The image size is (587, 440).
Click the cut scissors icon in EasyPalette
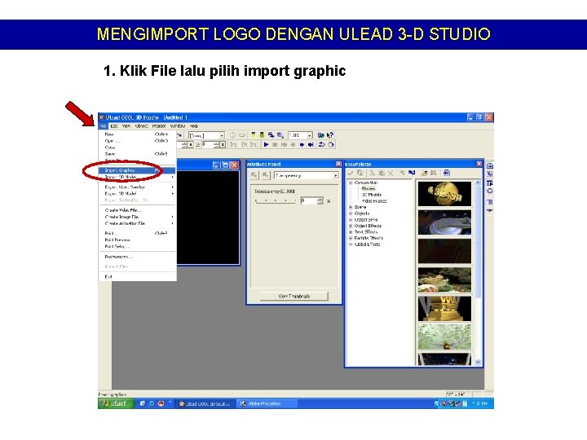coord(372,173)
